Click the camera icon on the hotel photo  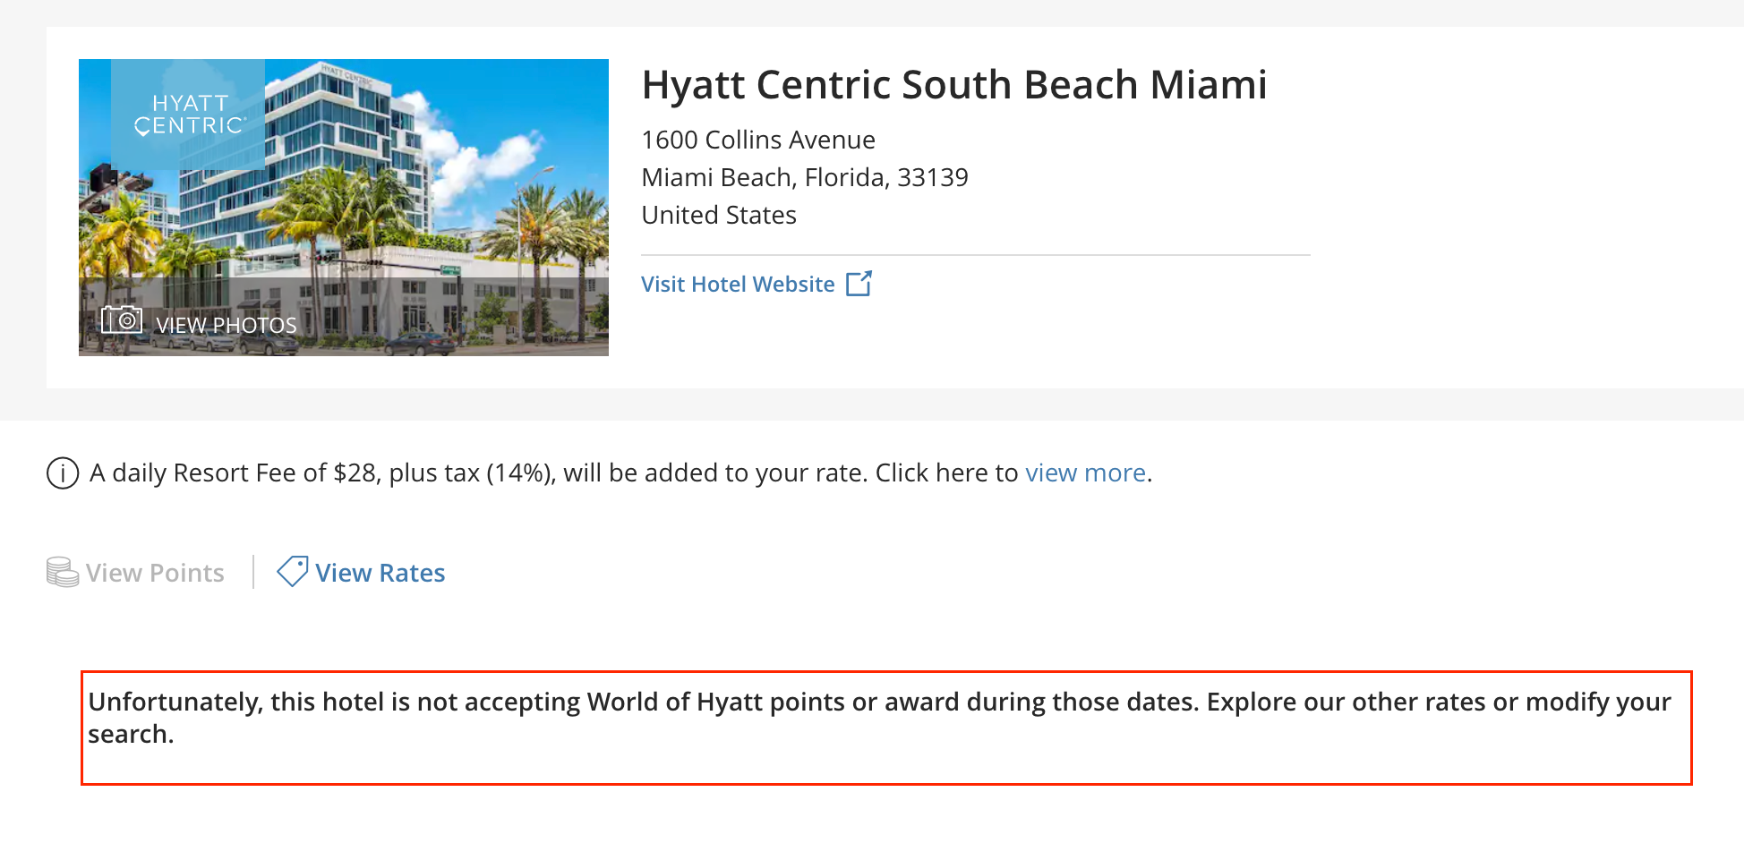click(x=122, y=319)
